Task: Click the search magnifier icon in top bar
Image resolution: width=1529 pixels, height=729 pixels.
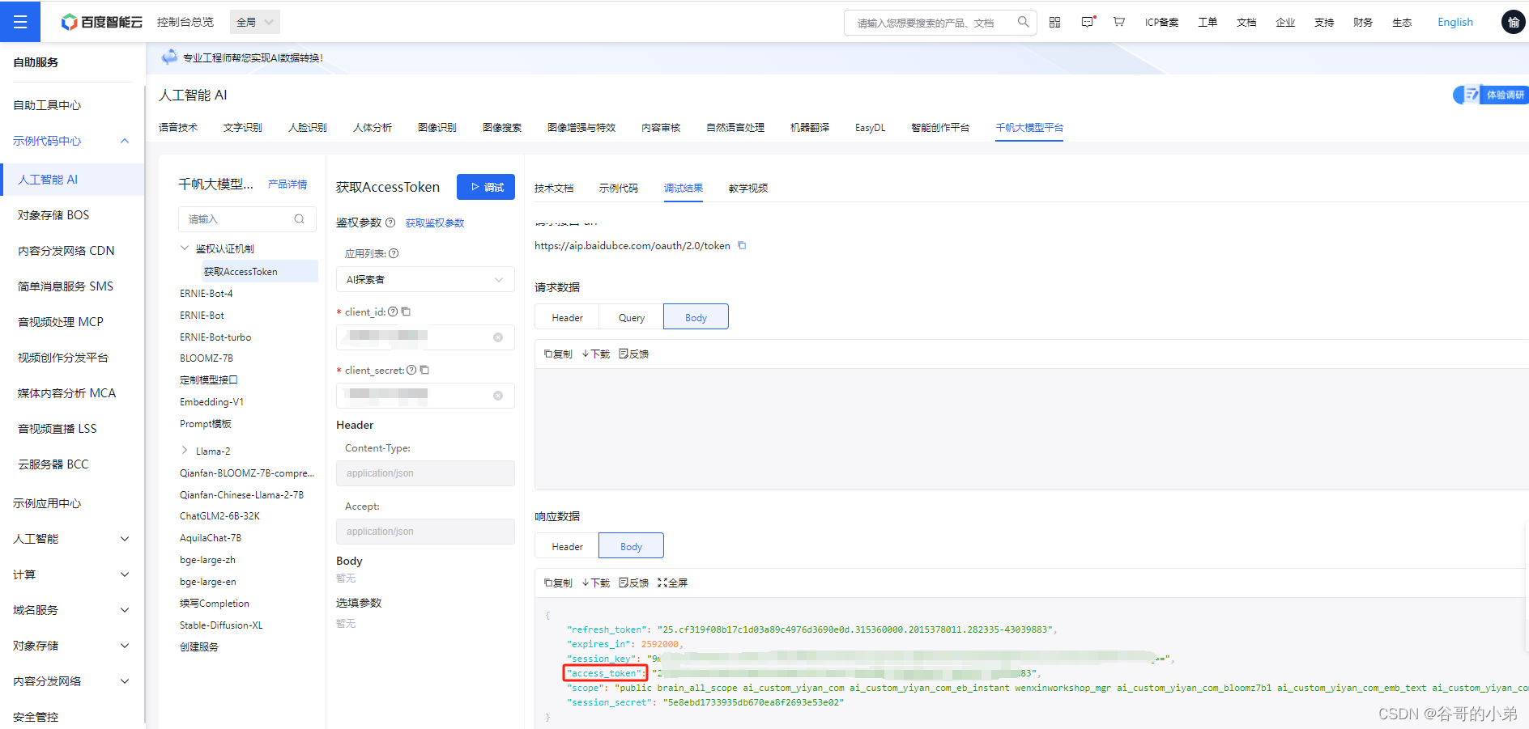Action: [x=1023, y=22]
